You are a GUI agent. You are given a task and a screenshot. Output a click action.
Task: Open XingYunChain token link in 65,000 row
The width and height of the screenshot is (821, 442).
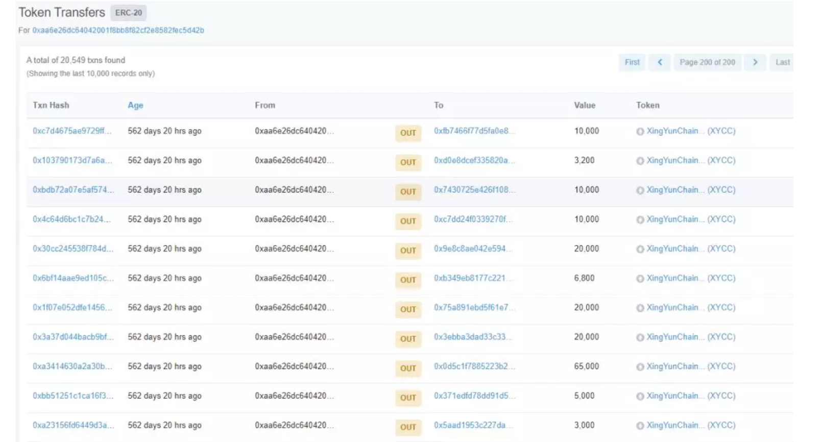click(691, 366)
